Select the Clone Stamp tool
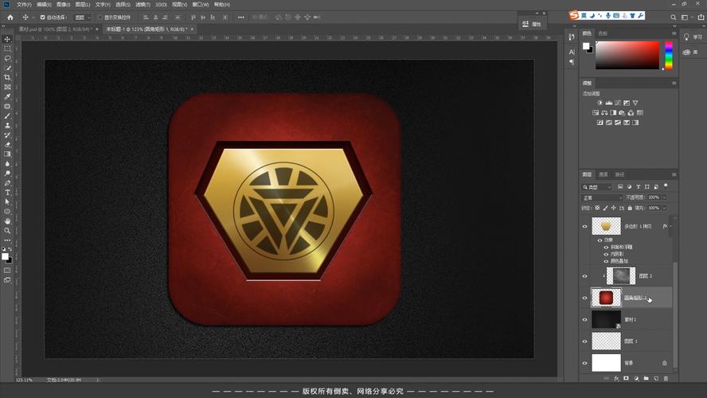The image size is (707, 398). [7, 125]
